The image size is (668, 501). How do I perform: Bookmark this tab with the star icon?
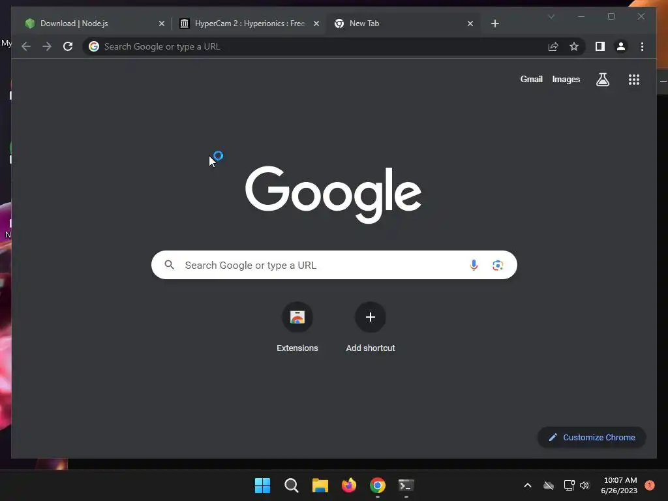pos(574,46)
